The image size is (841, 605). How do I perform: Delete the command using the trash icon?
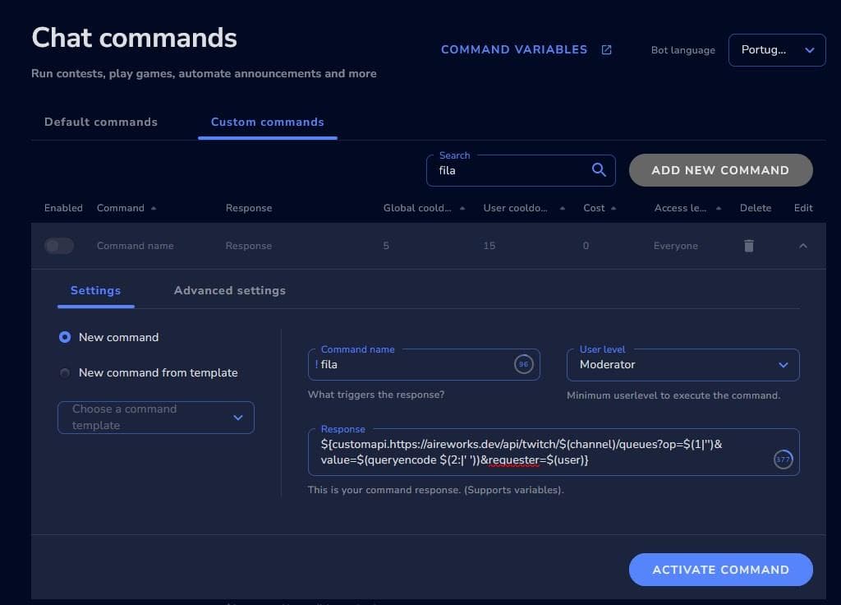coord(748,245)
